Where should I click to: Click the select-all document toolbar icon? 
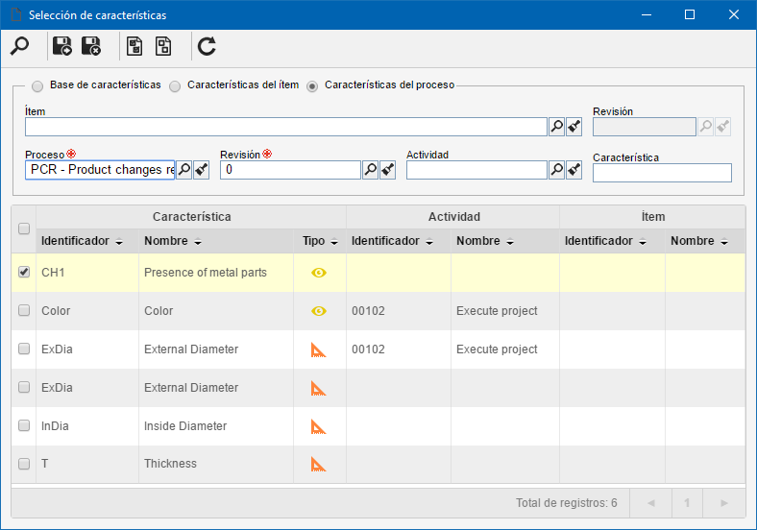[x=134, y=46]
